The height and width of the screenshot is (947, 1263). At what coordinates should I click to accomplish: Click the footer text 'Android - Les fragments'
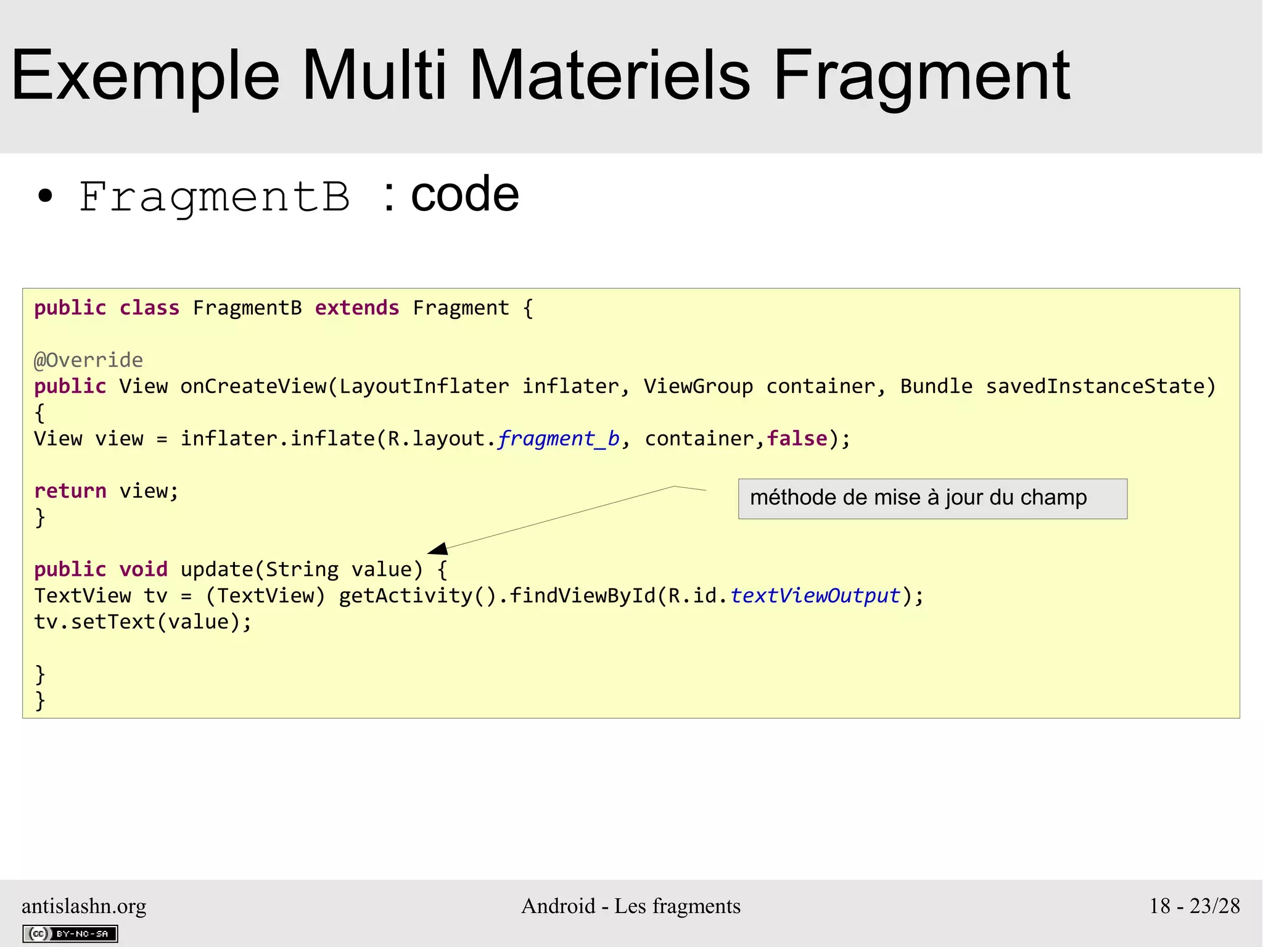tap(631, 906)
